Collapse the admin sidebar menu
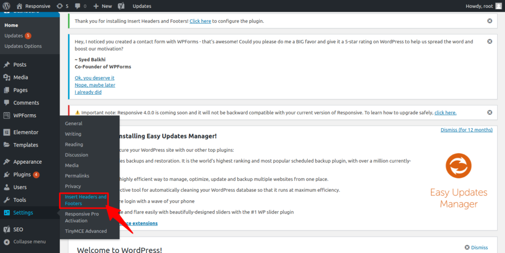Image resolution: width=505 pixels, height=253 pixels. pyautogui.click(x=25, y=242)
